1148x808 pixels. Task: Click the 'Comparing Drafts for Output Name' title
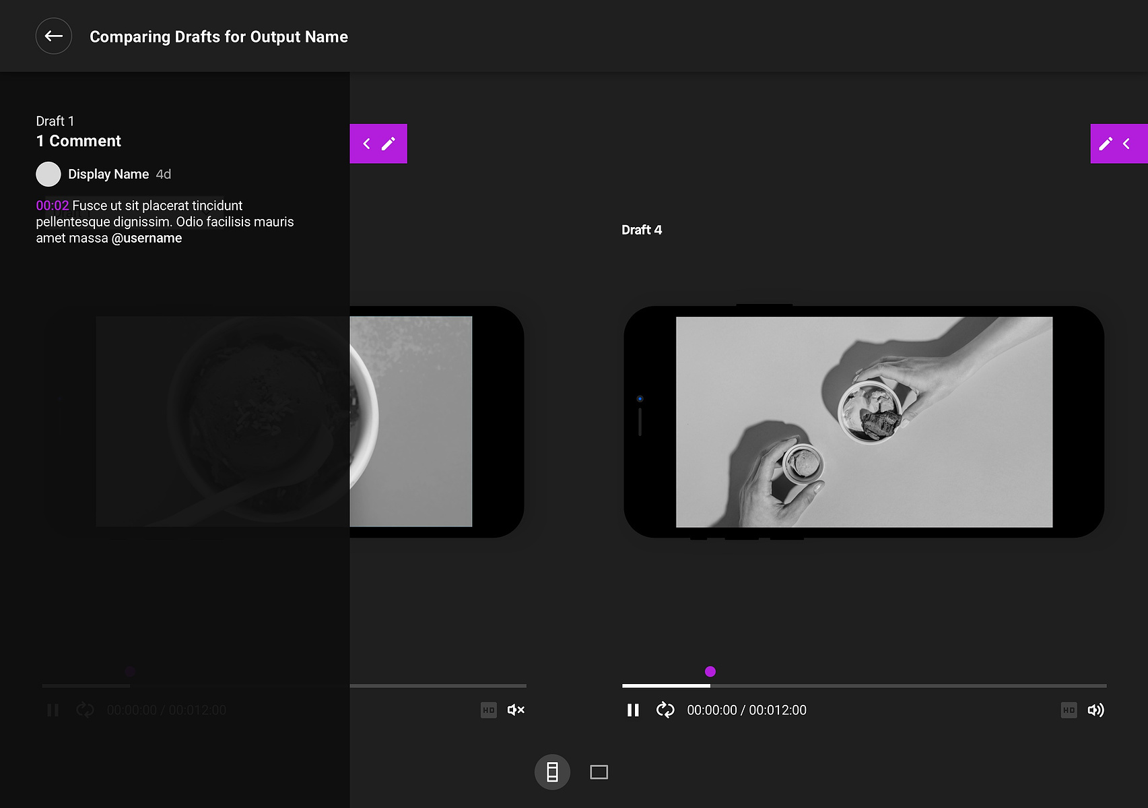click(219, 36)
